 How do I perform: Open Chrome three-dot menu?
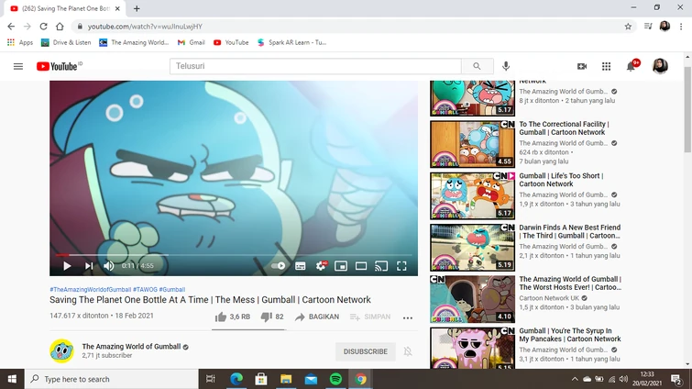pos(681,27)
